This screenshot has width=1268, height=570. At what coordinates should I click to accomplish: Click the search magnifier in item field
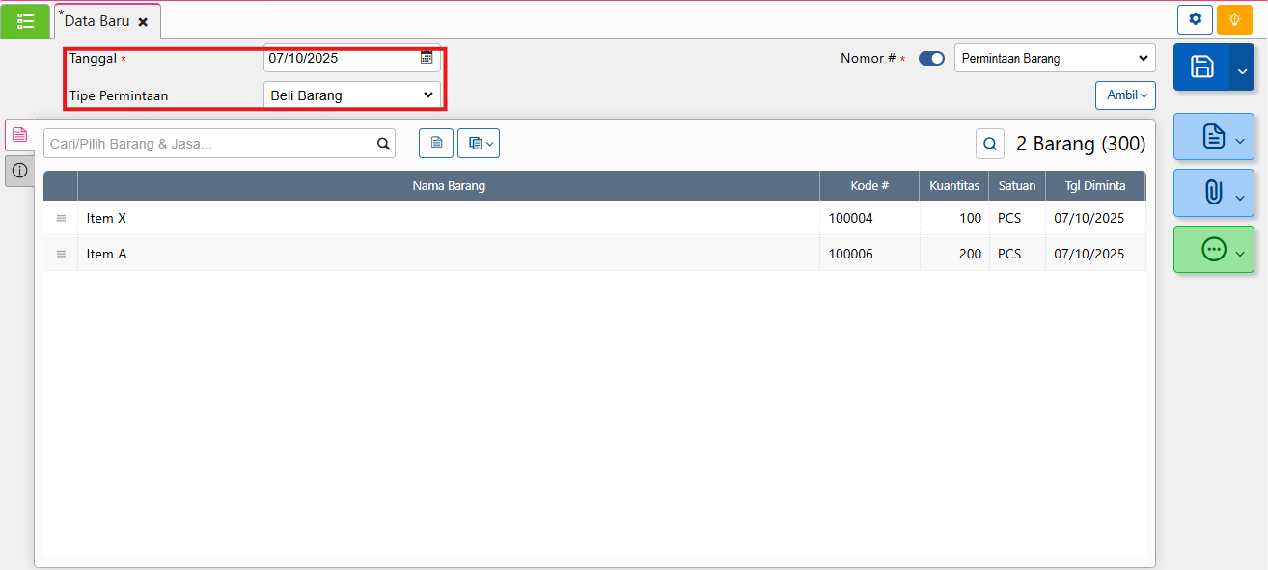point(383,144)
